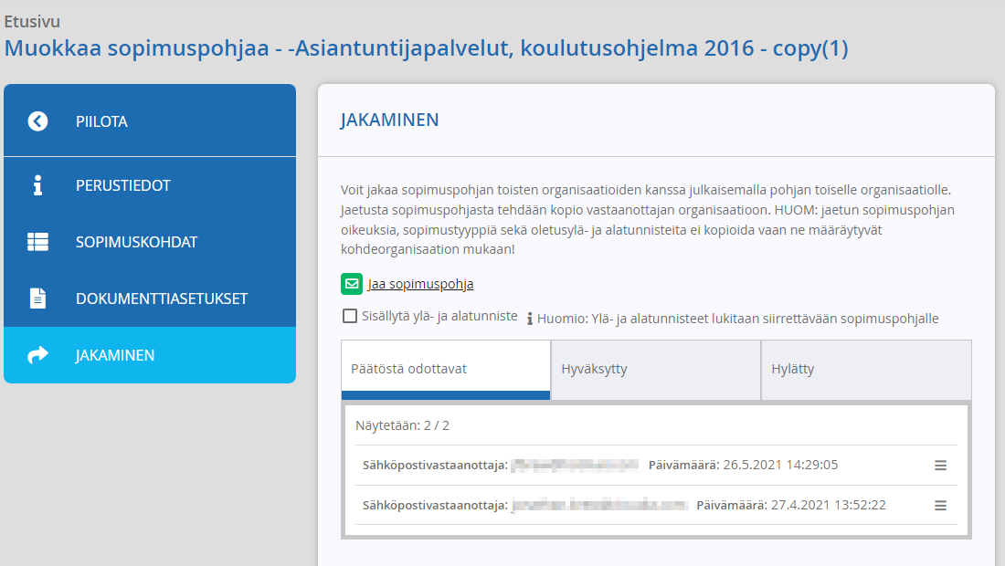Click the Näytetään: 2 / 2 text
1005x566 pixels.
click(403, 425)
